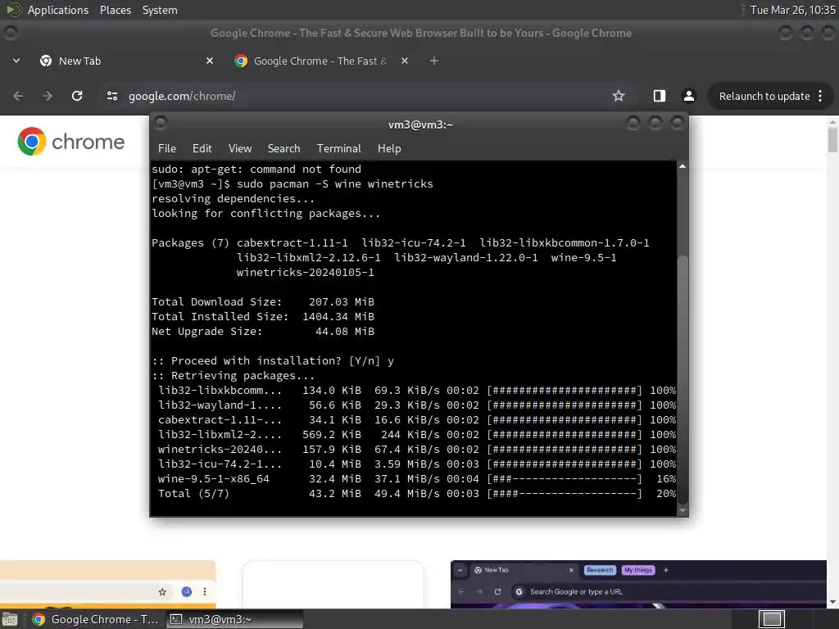The image size is (839, 629).
Task: Click workspace switcher in bottom panel
Action: [771, 619]
